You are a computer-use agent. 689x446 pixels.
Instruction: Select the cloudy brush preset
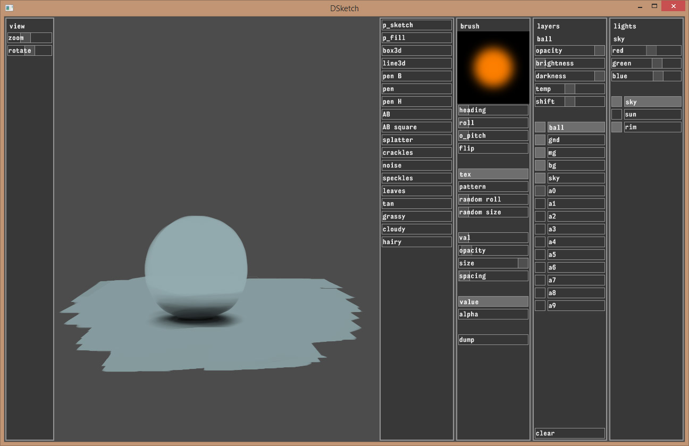pyautogui.click(x=416, y=229)
